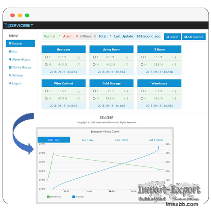The height and width of the screenshot is (211, 211).
Task: Switch to Last 1 day tab
Action: [87, 140]
